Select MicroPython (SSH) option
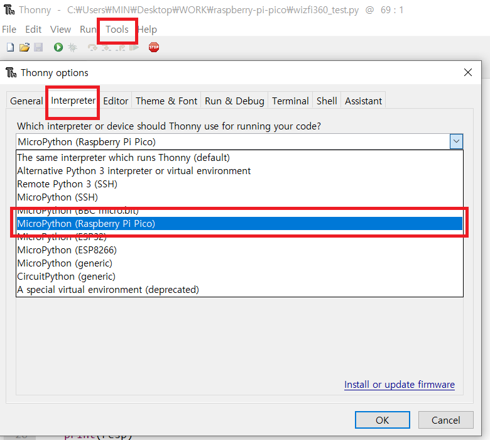Viewport: 490px width, 440px height. click(x=239, y=197)
